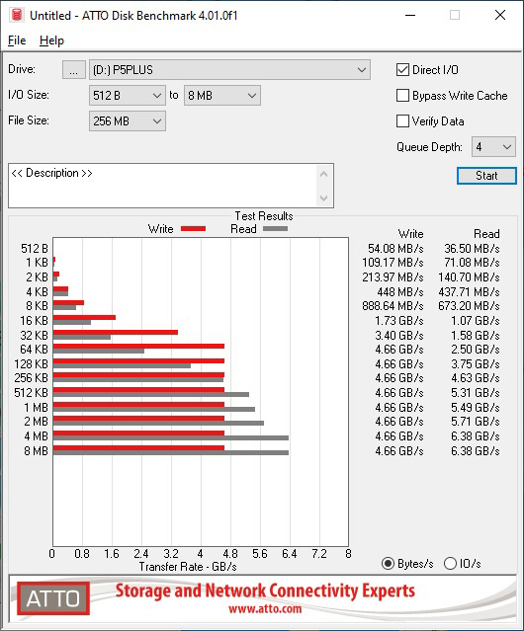
Task: Click the 2.50 GB/s read value
Action: pyautogui.click(x=476, y=350)
